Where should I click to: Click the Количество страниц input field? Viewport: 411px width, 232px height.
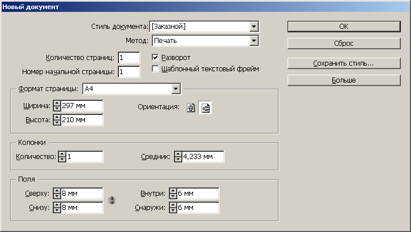point(129,58)
